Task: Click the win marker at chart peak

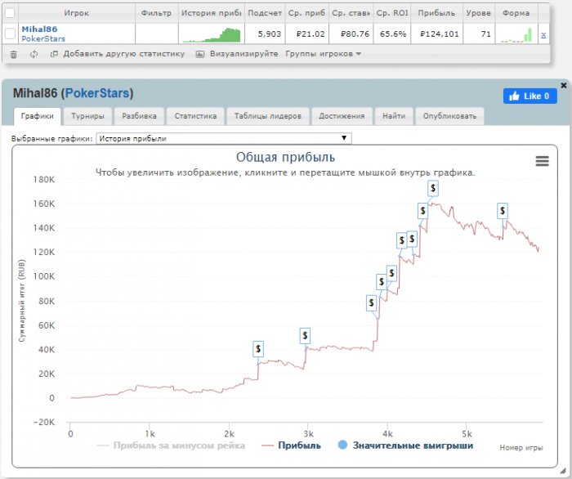Action: point(433,188)
